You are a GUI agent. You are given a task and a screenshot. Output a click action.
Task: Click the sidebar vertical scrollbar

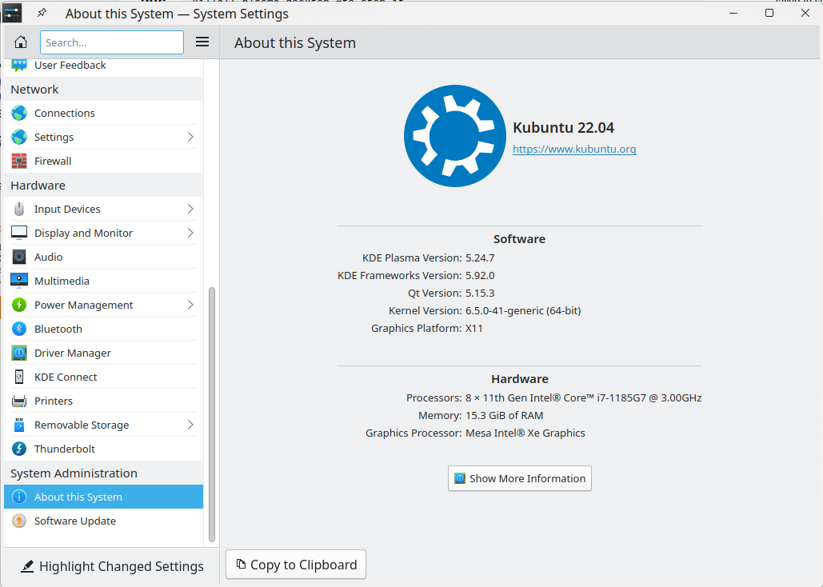[212, 414]
